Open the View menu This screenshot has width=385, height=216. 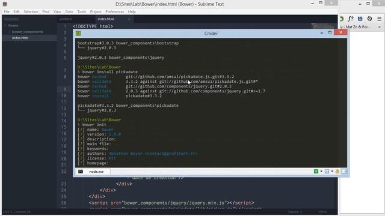point(57,12)
